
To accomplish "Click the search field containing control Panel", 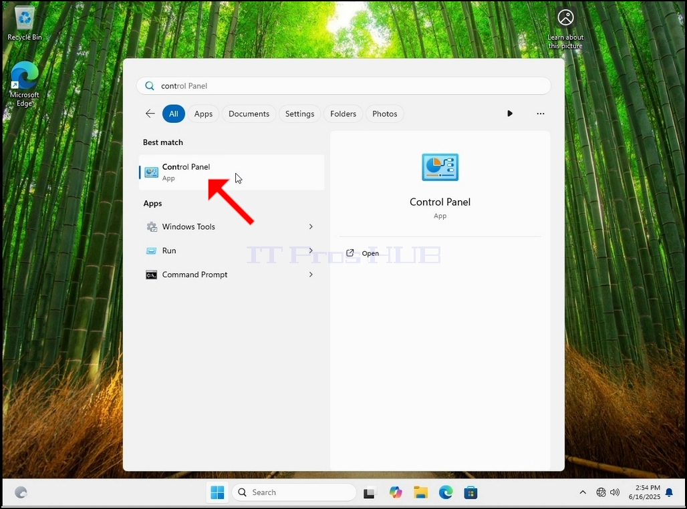I will [343, 86].
